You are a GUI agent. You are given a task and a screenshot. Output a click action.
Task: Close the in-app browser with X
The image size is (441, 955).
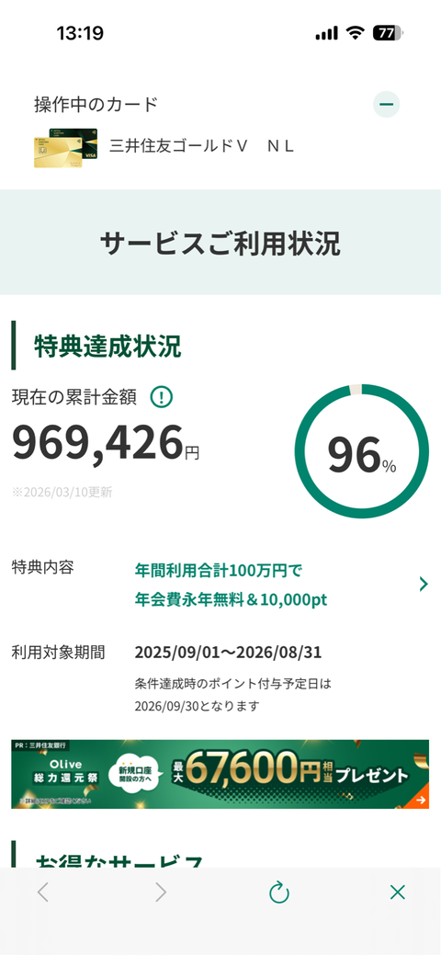(397, 892)
